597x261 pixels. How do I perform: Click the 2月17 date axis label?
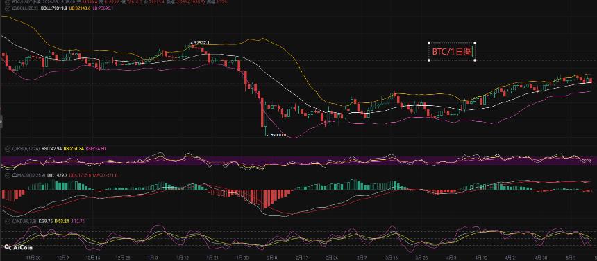pyautogui.click(x=303, y=258)
